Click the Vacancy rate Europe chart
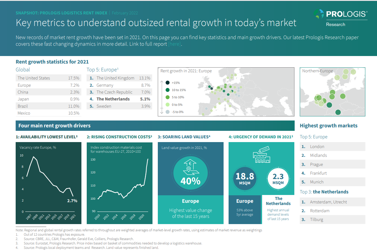The width and height of the screenshot is (377, 251). 49,183
